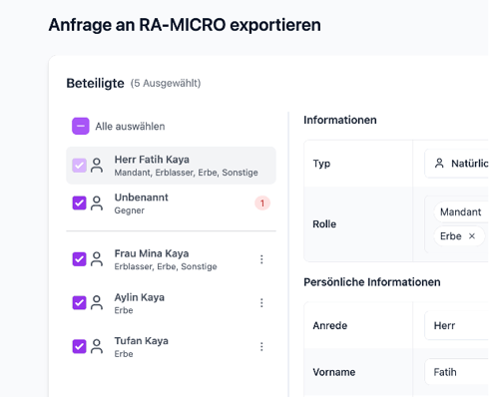Select the Aylin Kaya name text
The height and width of the screenshot is (397, 493).
pos(140,297)
